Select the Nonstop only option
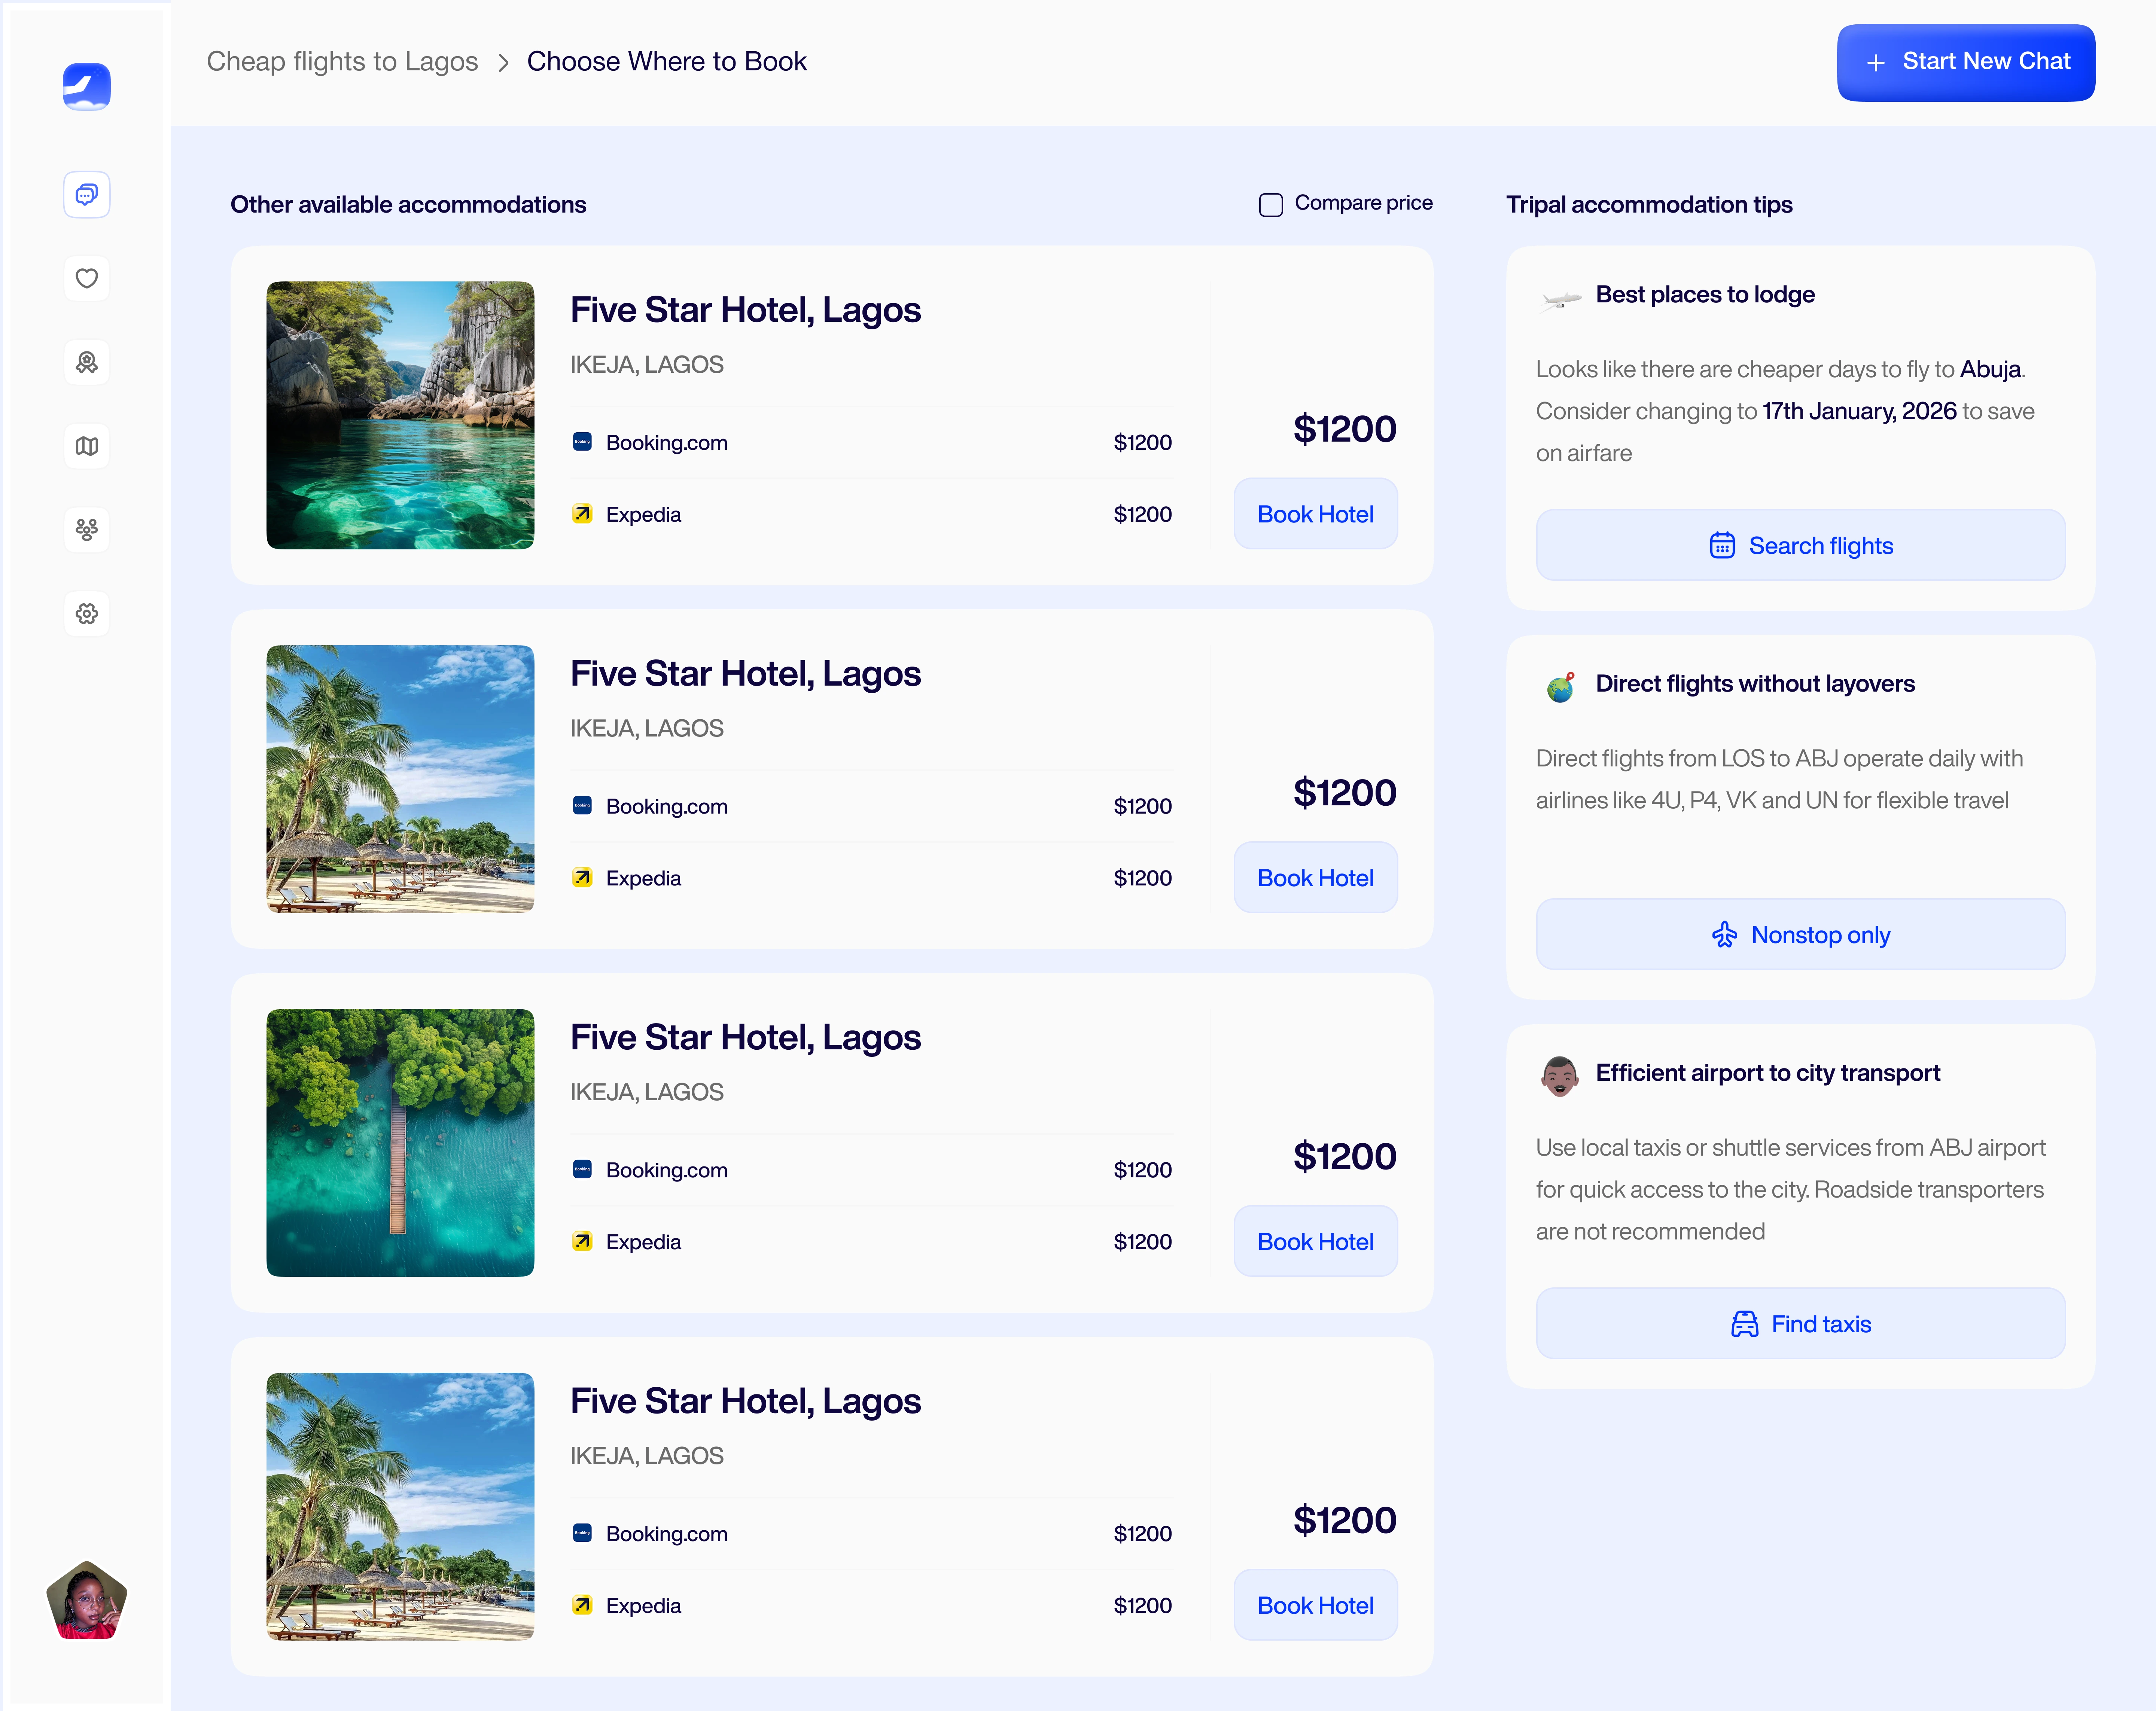Screen dimensions: 2156x1711 click(x=1800, y=934)
